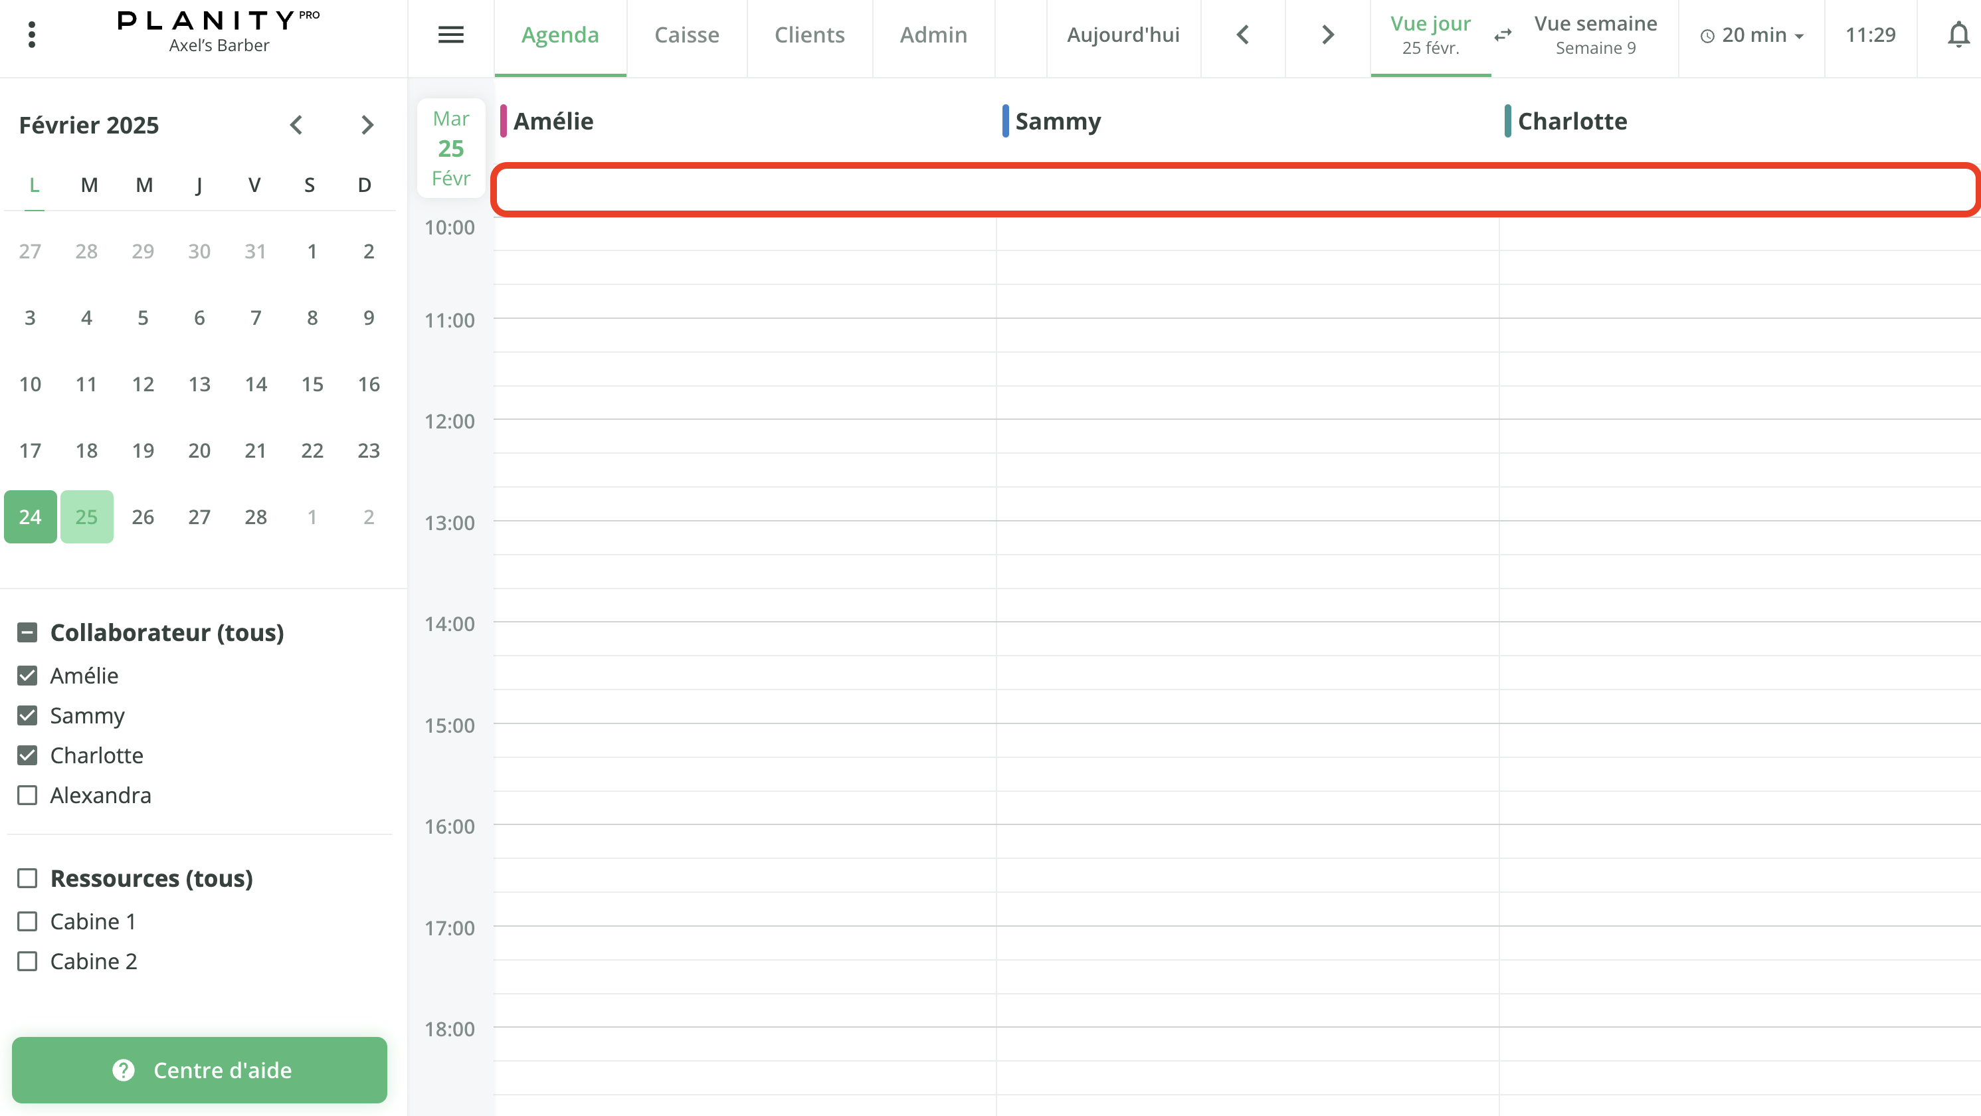Uncheck the Sammy collaborator
Image resolution: width=1981 pixels, height=1116 pixels.
coord(28,715)
